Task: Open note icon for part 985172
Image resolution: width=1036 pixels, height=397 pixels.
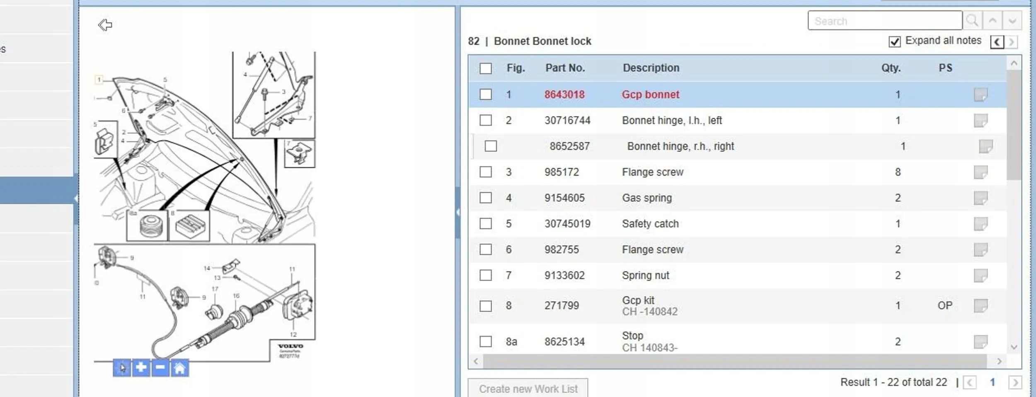Action: click(x=980, y=172)
